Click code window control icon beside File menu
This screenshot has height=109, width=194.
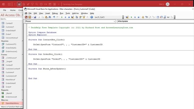[x=26, y=13]
